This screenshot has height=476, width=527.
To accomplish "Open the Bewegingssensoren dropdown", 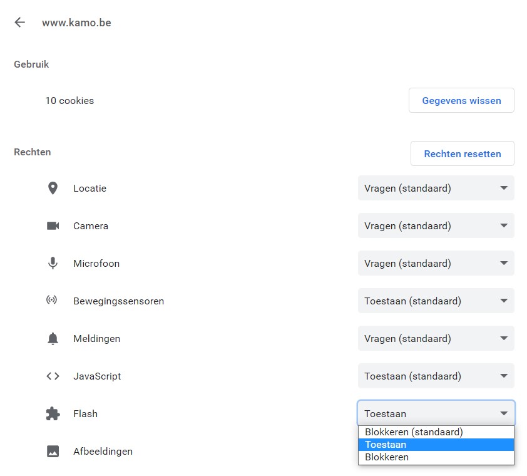I will coord(436,301).
